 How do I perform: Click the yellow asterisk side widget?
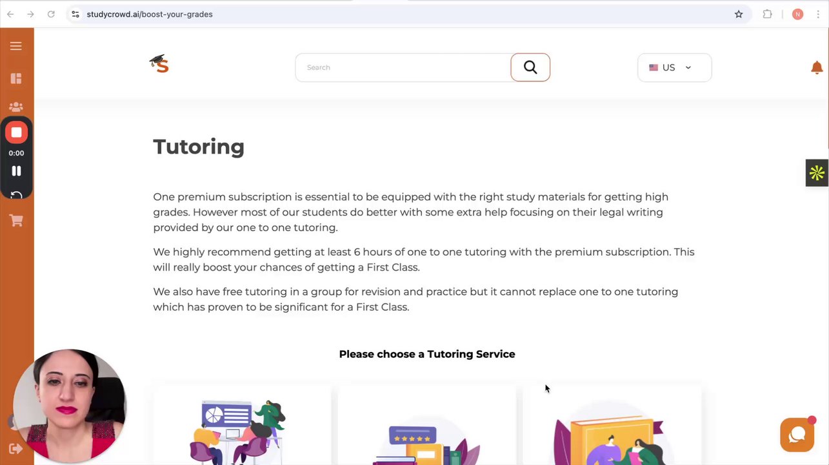(817, 173)
